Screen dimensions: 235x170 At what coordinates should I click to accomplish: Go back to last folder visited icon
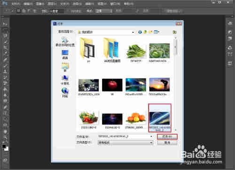140,32
